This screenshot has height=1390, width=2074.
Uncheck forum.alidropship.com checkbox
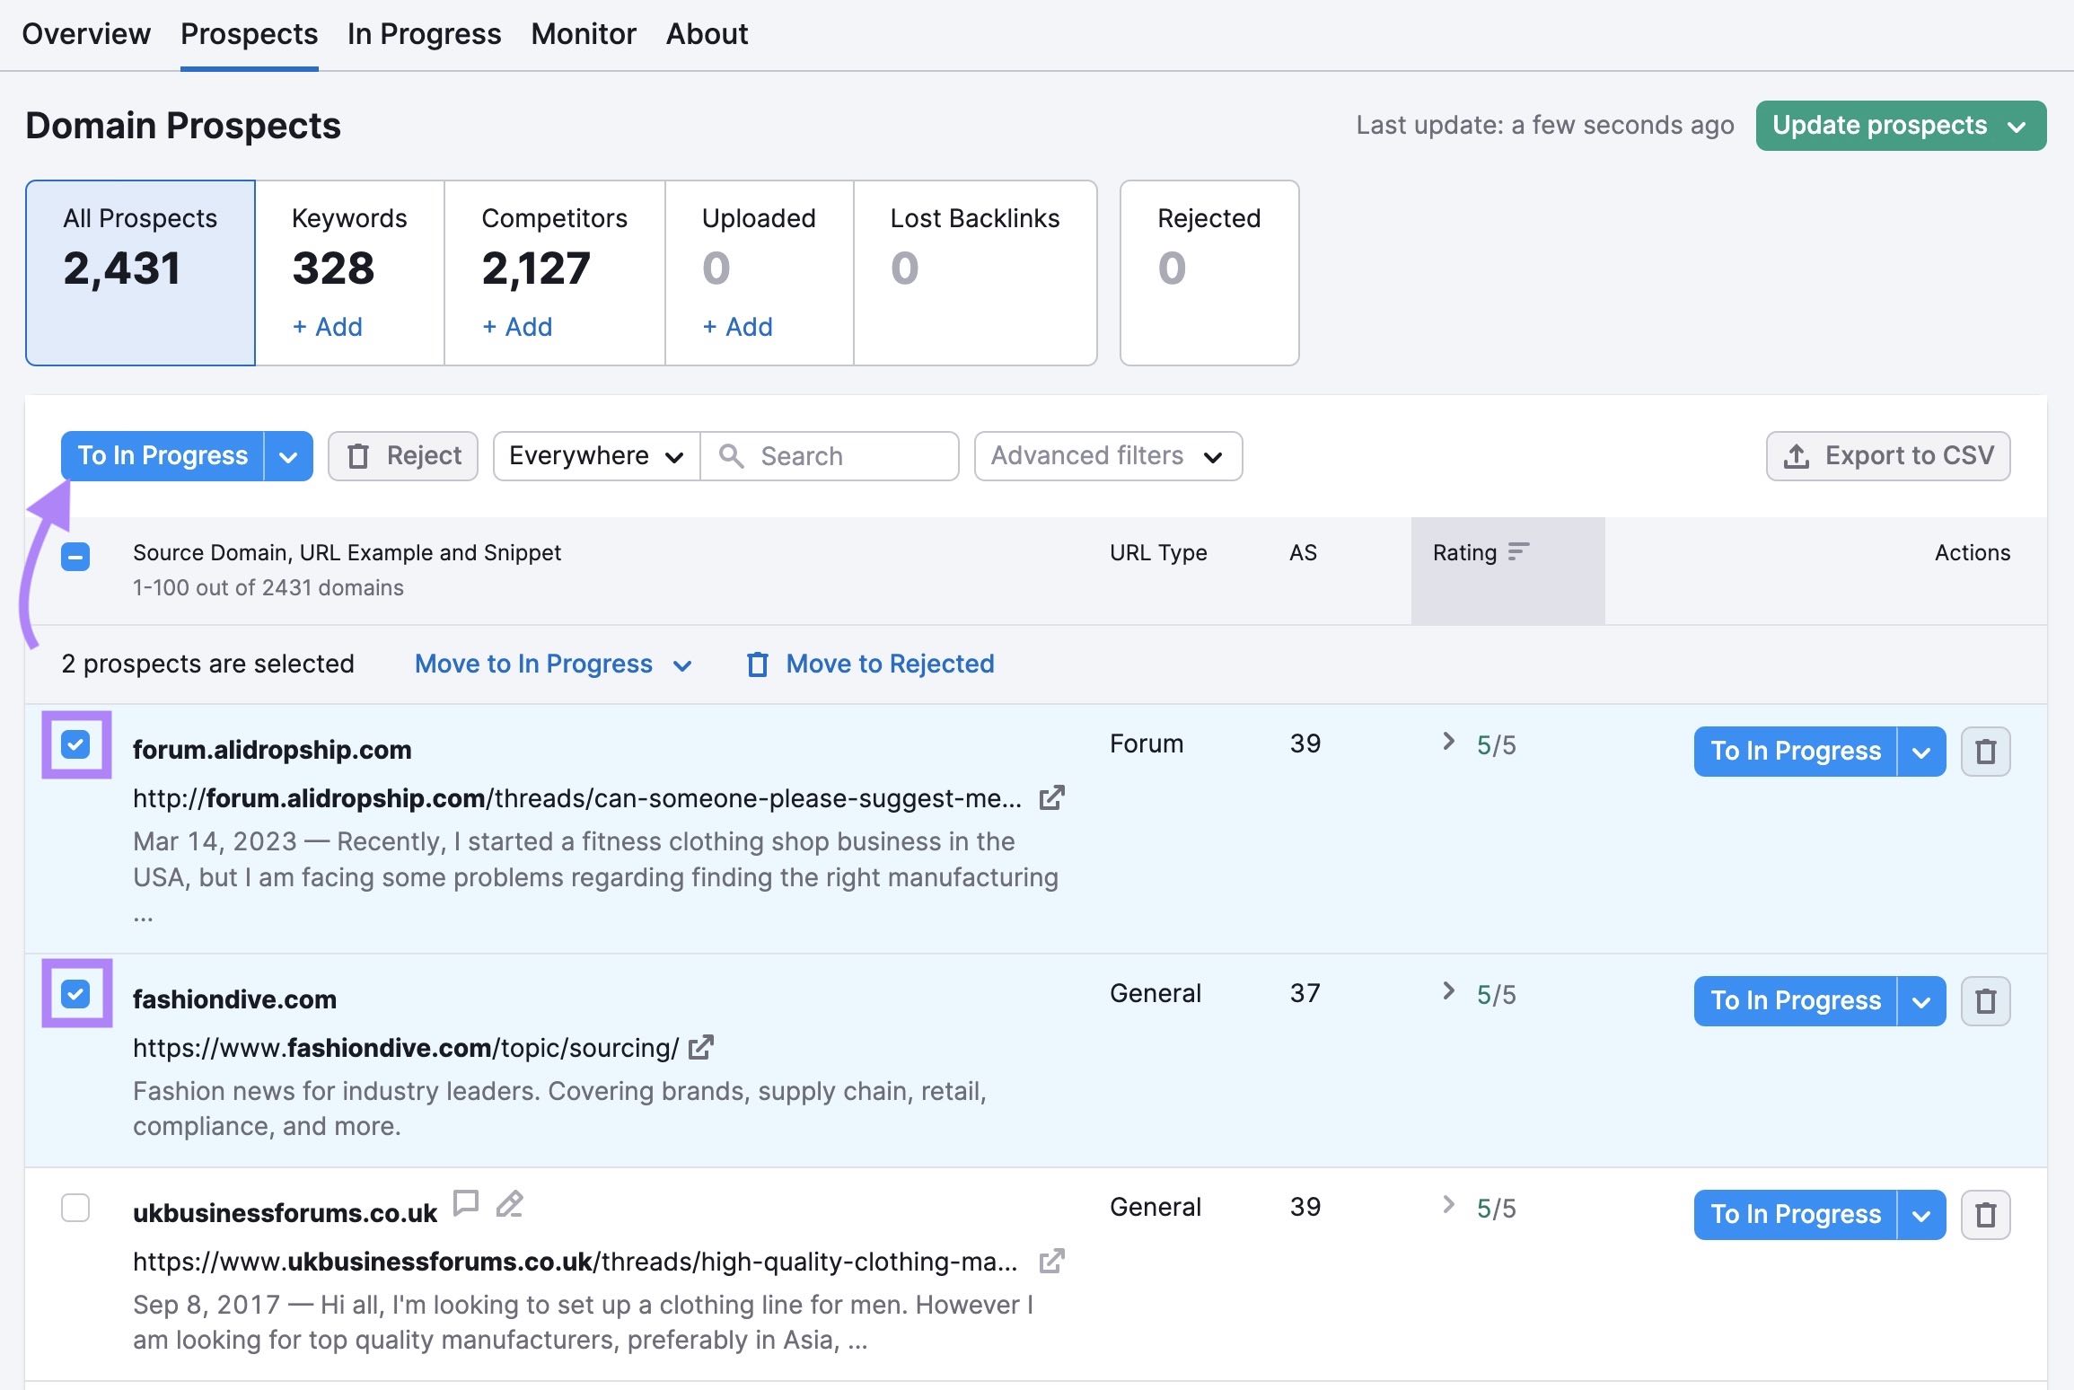point(75,743)
